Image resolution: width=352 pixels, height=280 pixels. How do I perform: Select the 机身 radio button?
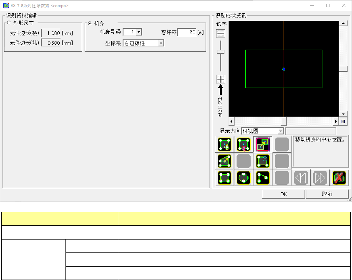coord(90,23)
